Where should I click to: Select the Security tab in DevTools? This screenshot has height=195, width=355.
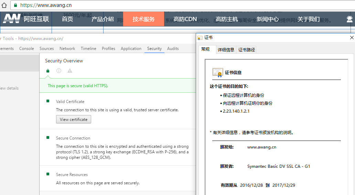point(154,49)
